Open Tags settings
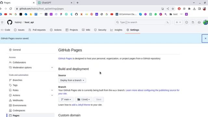The image size is (208, 117). pyautogui.click(x=15, y=85)
